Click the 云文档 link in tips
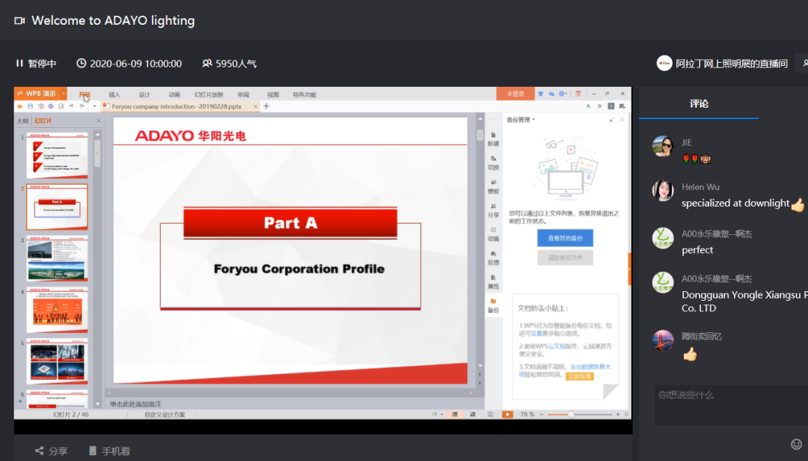 click(x=556, y=346)
